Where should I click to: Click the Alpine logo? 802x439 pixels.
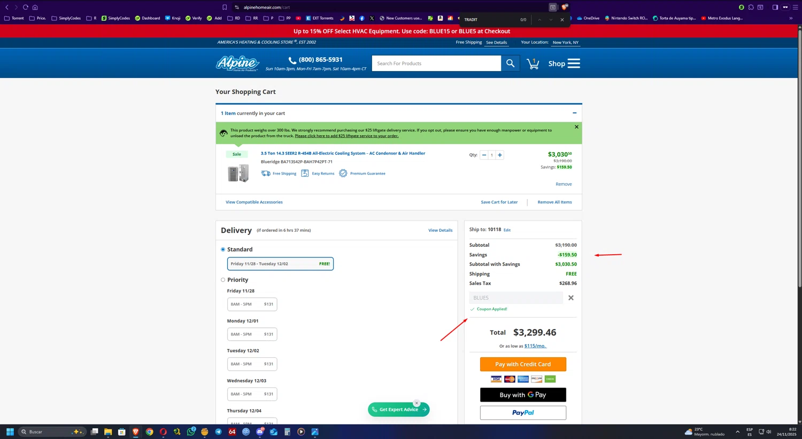tap(237, 63)
